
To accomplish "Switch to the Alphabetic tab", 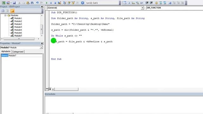I will coord(6,51).
